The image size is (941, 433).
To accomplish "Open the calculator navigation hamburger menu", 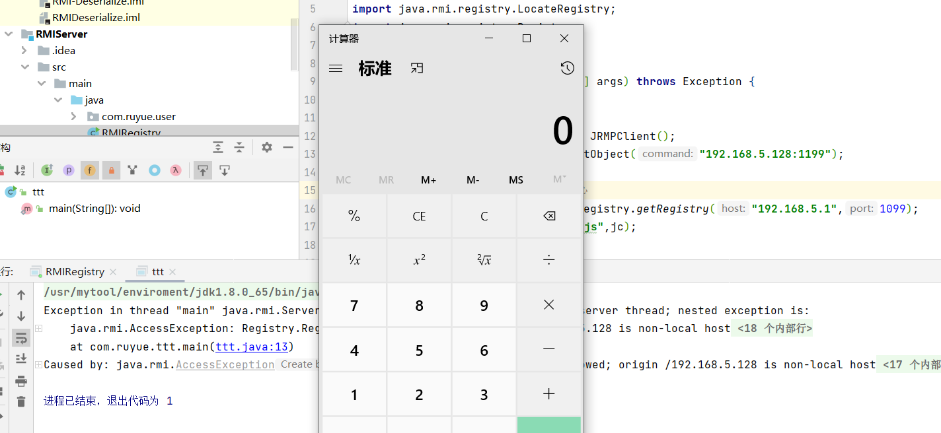I will click(x=336, y=68).
